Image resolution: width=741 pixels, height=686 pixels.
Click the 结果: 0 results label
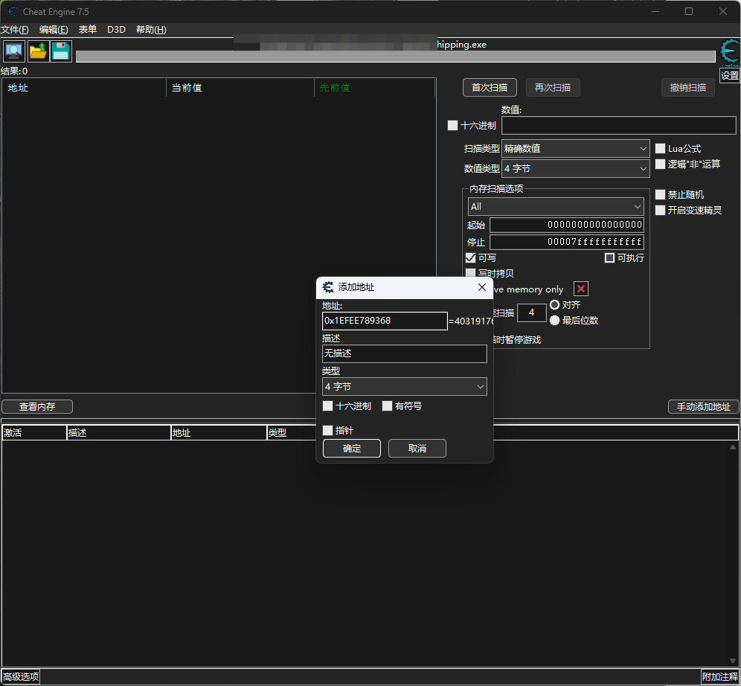pos(14,71)
